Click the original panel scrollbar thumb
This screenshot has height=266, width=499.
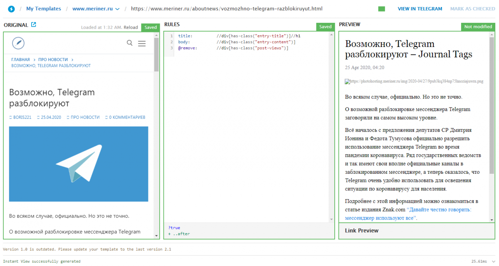(x=156, y=55)
